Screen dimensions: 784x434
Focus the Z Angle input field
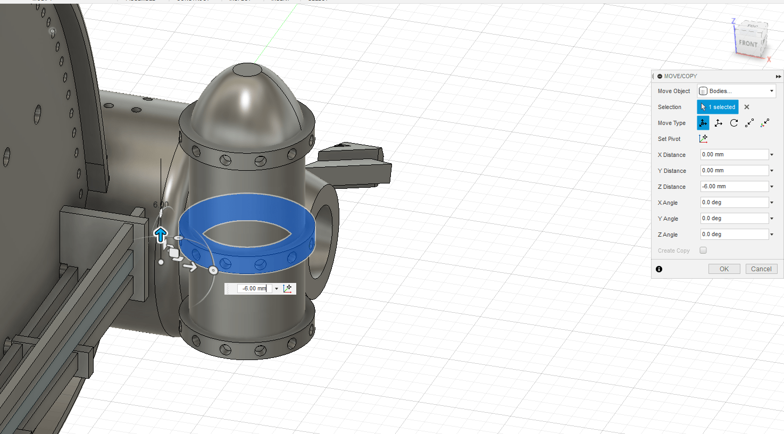coord(734,235)
